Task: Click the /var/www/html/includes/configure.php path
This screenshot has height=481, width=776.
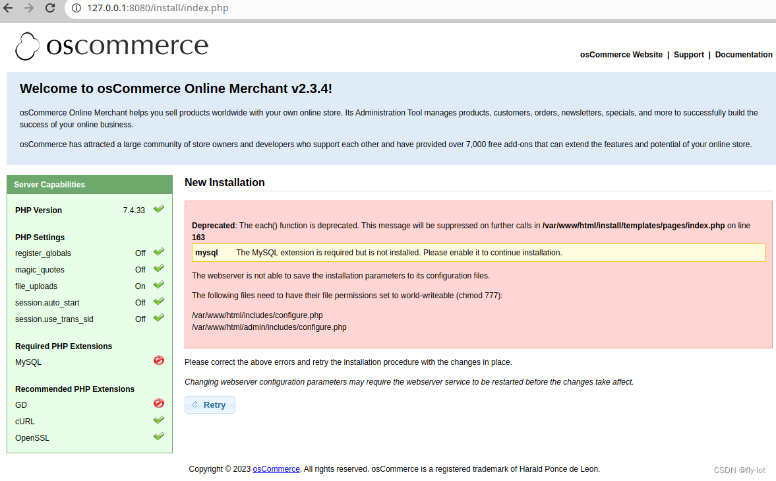Action: [257, 315]
